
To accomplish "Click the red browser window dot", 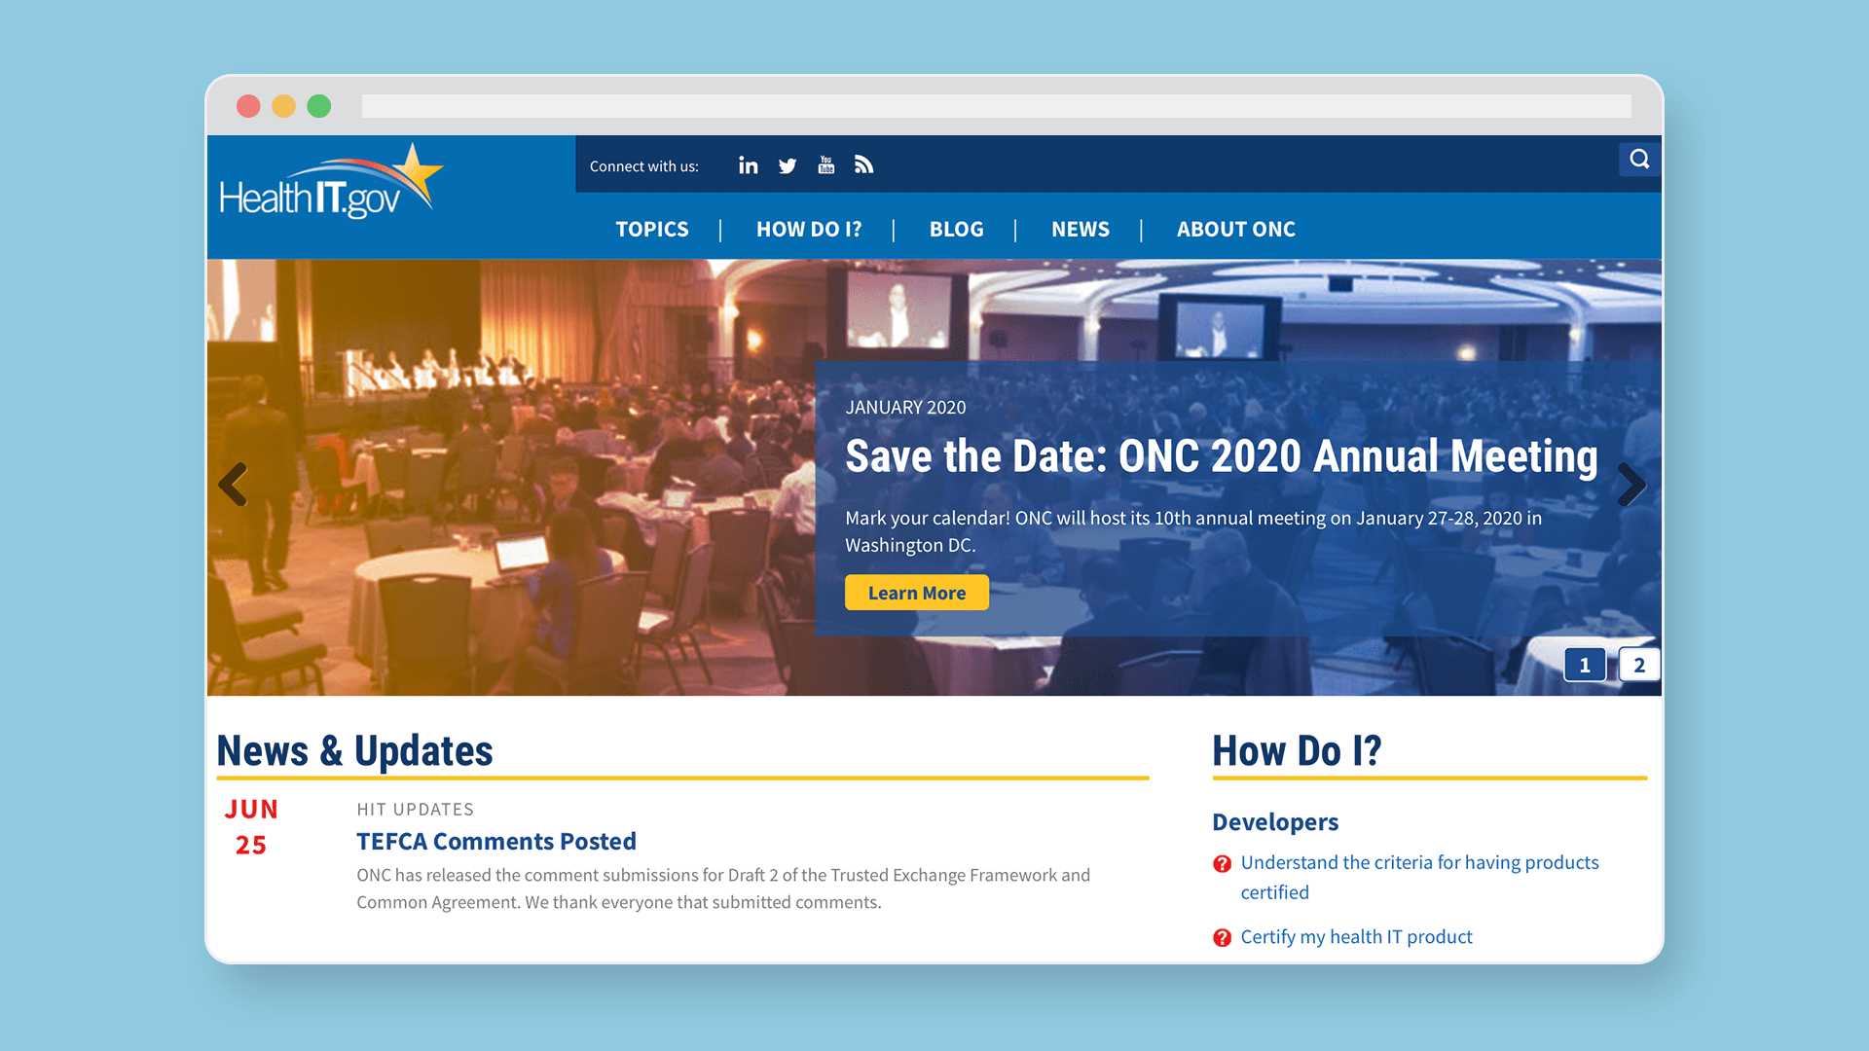I will [x=248, y=106].
